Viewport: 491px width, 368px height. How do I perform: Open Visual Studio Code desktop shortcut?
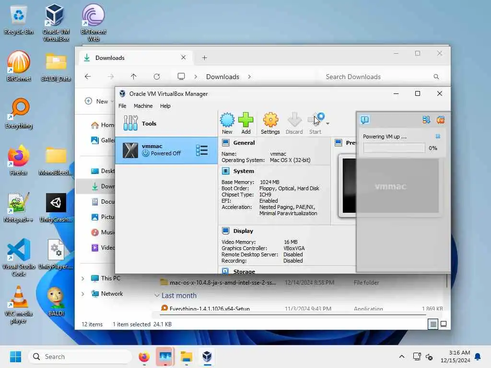point(19,257)
